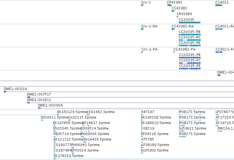
Task: Select the CK01462.3prime EST label
Action: [101, 112]
